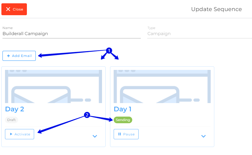252x155 pixels.
Task: Click the Add Email button
Action: click(x=19, y=56)
